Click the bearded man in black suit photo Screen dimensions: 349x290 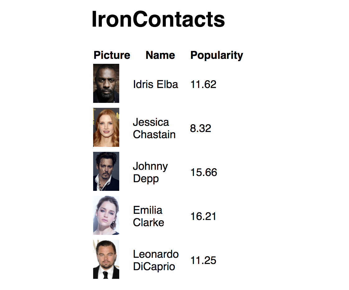click(106, 259)
